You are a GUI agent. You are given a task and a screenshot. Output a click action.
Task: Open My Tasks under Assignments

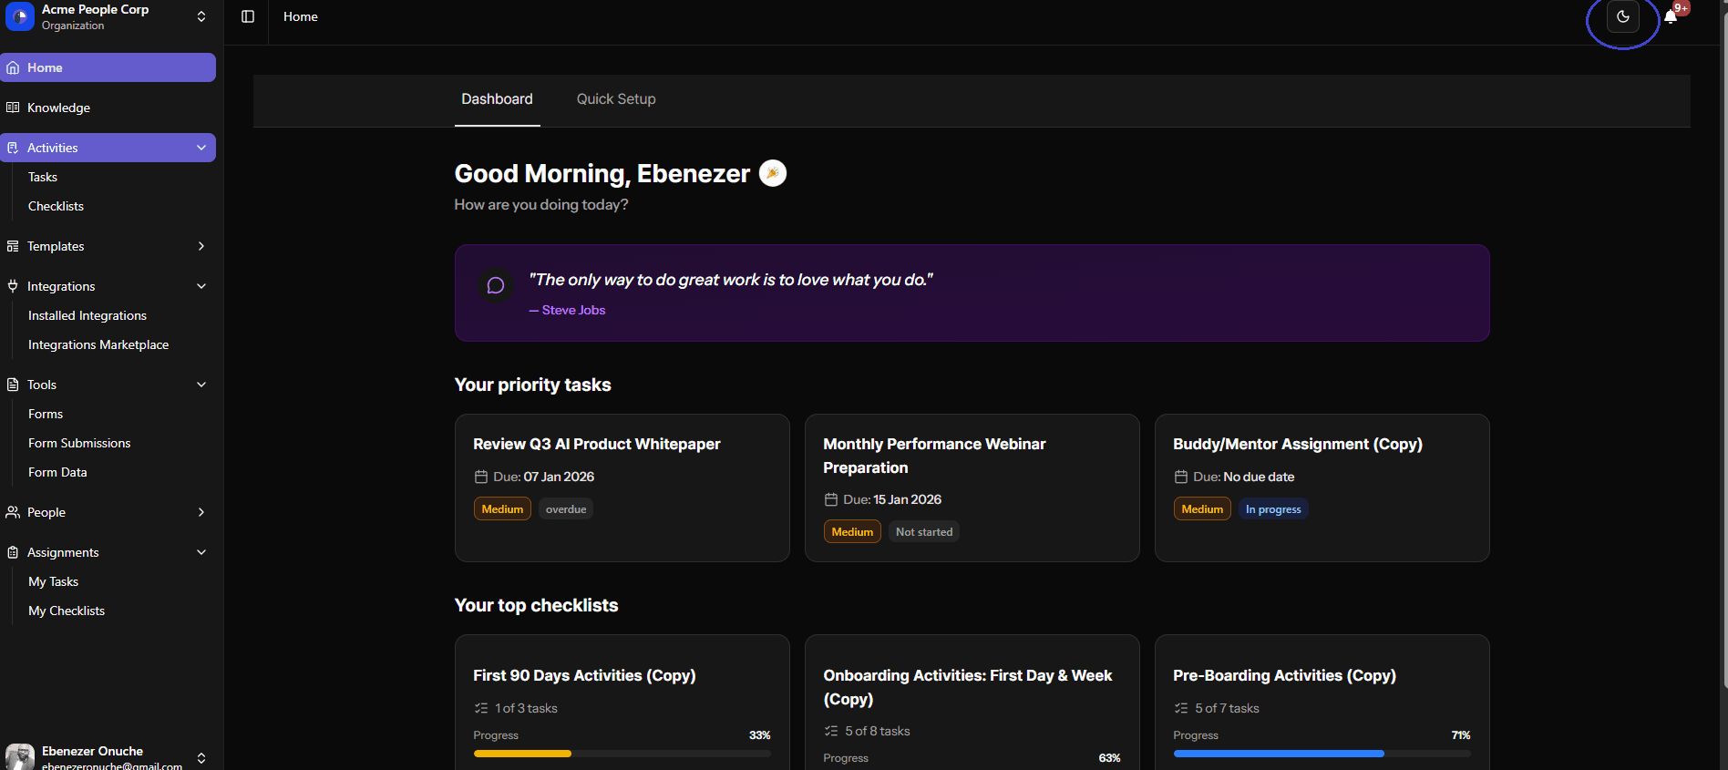coord(53,581)
